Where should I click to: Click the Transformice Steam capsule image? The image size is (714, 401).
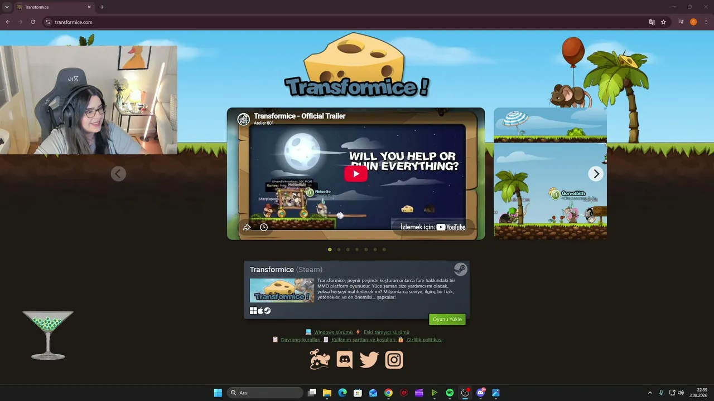tap(282, 290)
